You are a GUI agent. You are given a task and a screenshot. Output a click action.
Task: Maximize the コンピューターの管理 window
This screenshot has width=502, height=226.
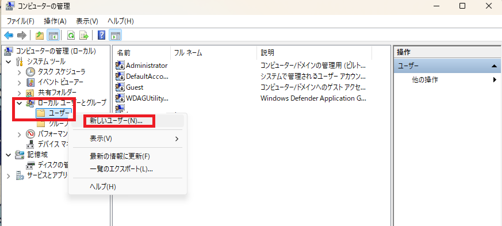pyautogui.click(x=462, y=6)
